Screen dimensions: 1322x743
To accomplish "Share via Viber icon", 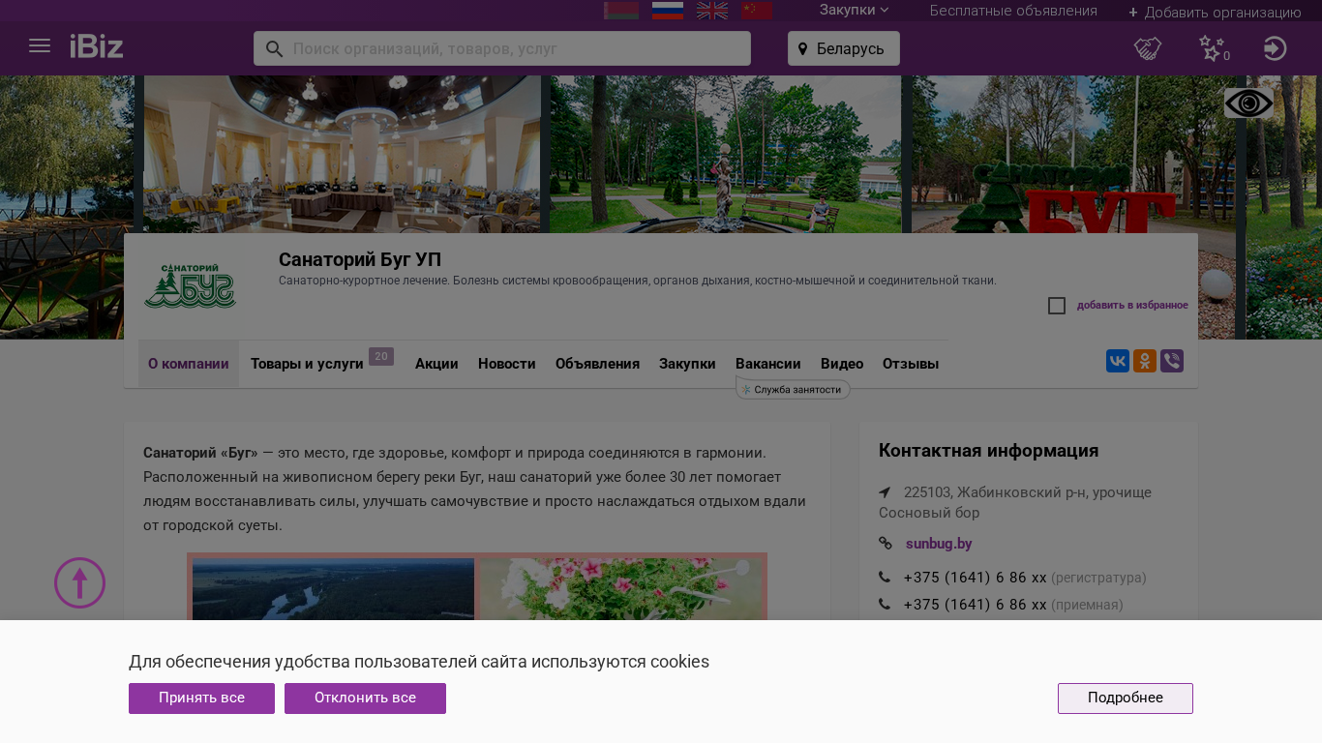I will pyautogui.click(x=1172, y=361).
